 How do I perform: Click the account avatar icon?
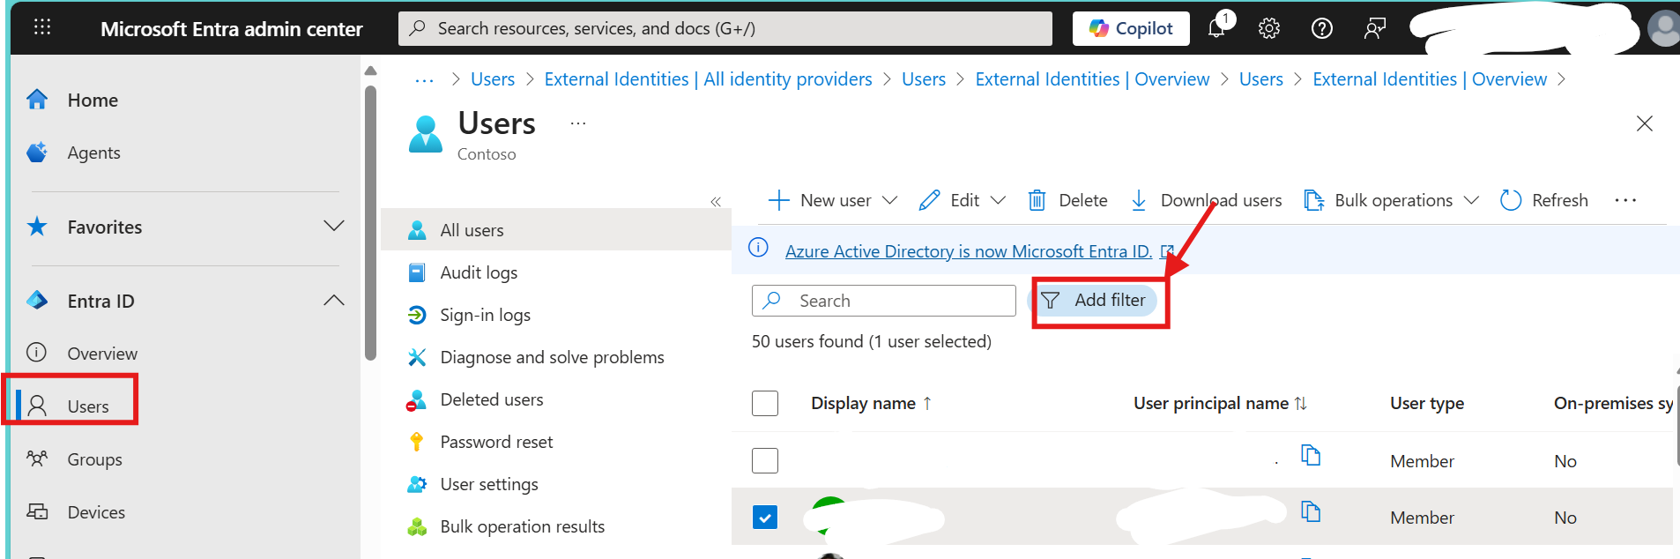tap(1664, 28)
